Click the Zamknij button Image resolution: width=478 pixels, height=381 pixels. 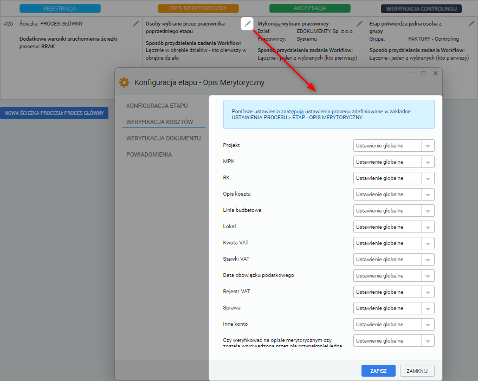point(417,371)
